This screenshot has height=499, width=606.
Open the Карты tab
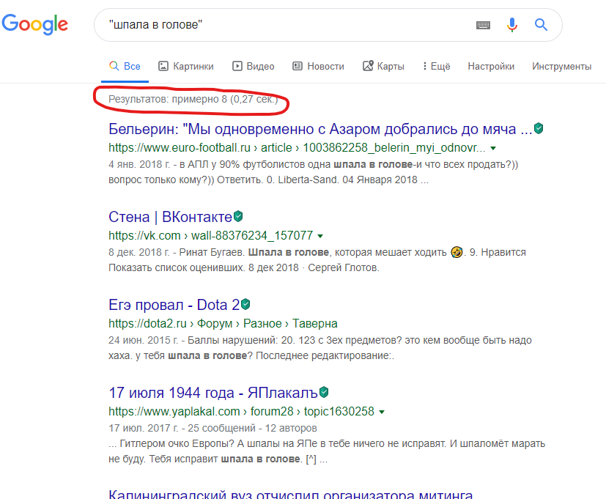(383, 66)
